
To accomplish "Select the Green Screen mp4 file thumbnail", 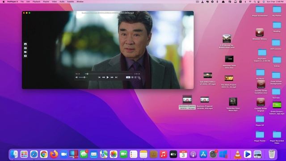I will [x=277, y=105].
